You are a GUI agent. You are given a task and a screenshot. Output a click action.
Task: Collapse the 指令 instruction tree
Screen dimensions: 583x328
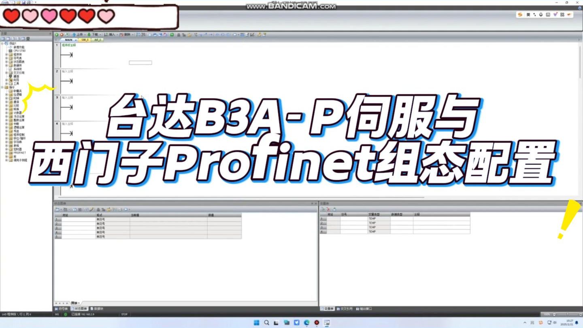[3, 87]
